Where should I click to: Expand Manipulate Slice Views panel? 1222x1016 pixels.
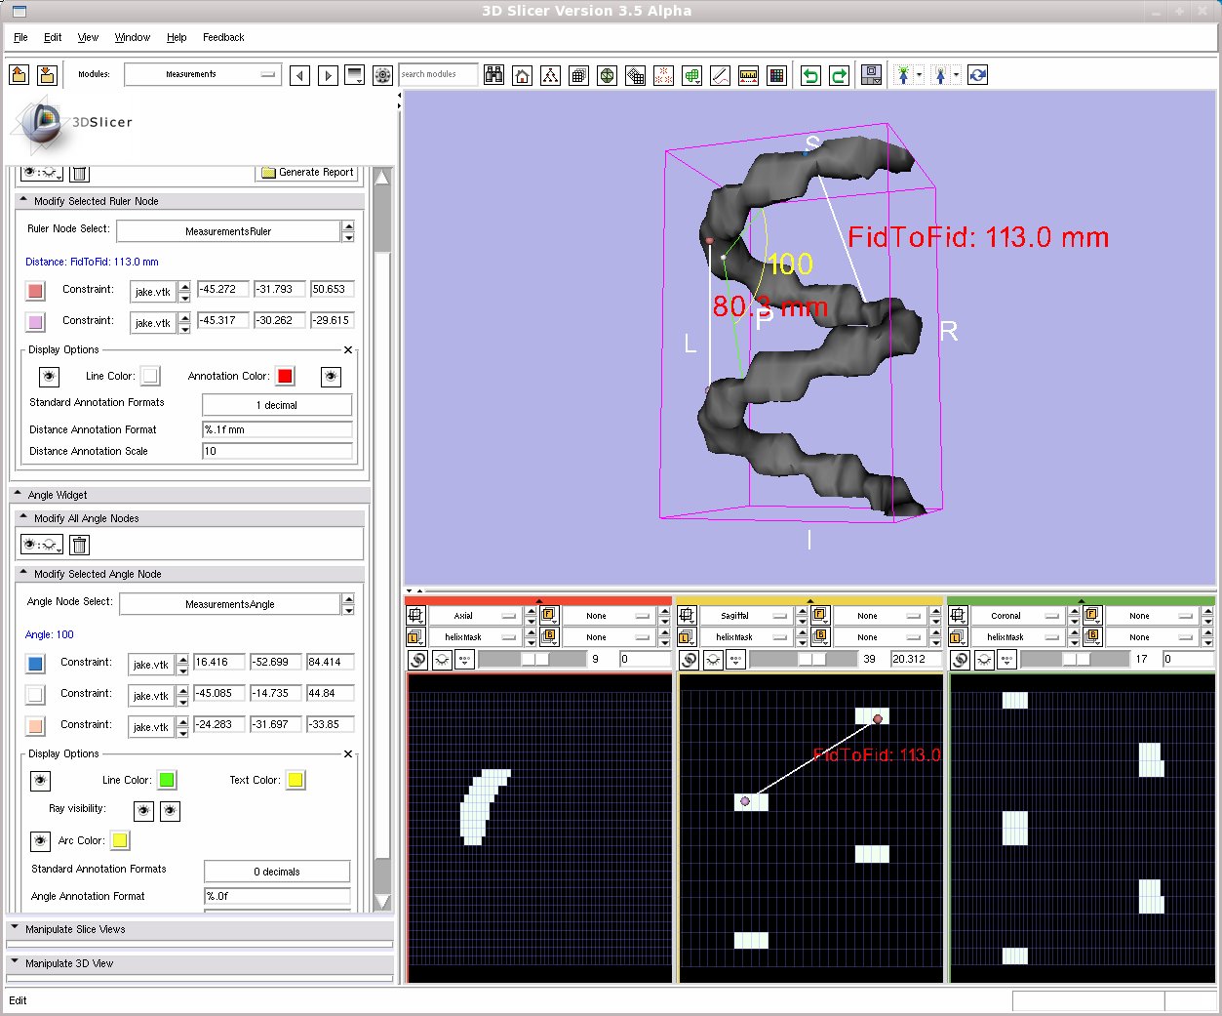[200, 929]
